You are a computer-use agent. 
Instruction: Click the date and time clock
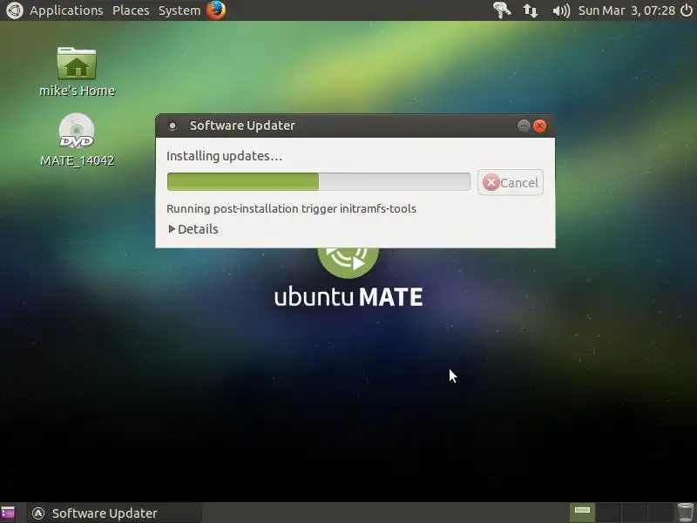point(626,10)
